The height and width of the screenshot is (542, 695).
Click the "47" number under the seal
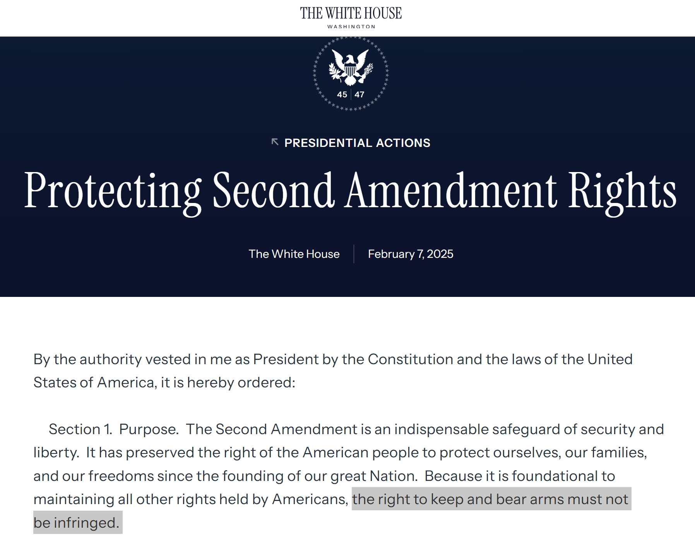tap(359, 95)
